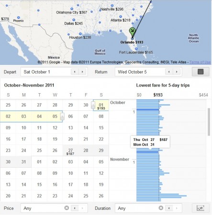Click the Thu Oct 27 $187 tooltip
The height and width of the screenshot is (215, 212).
(150, 142)
